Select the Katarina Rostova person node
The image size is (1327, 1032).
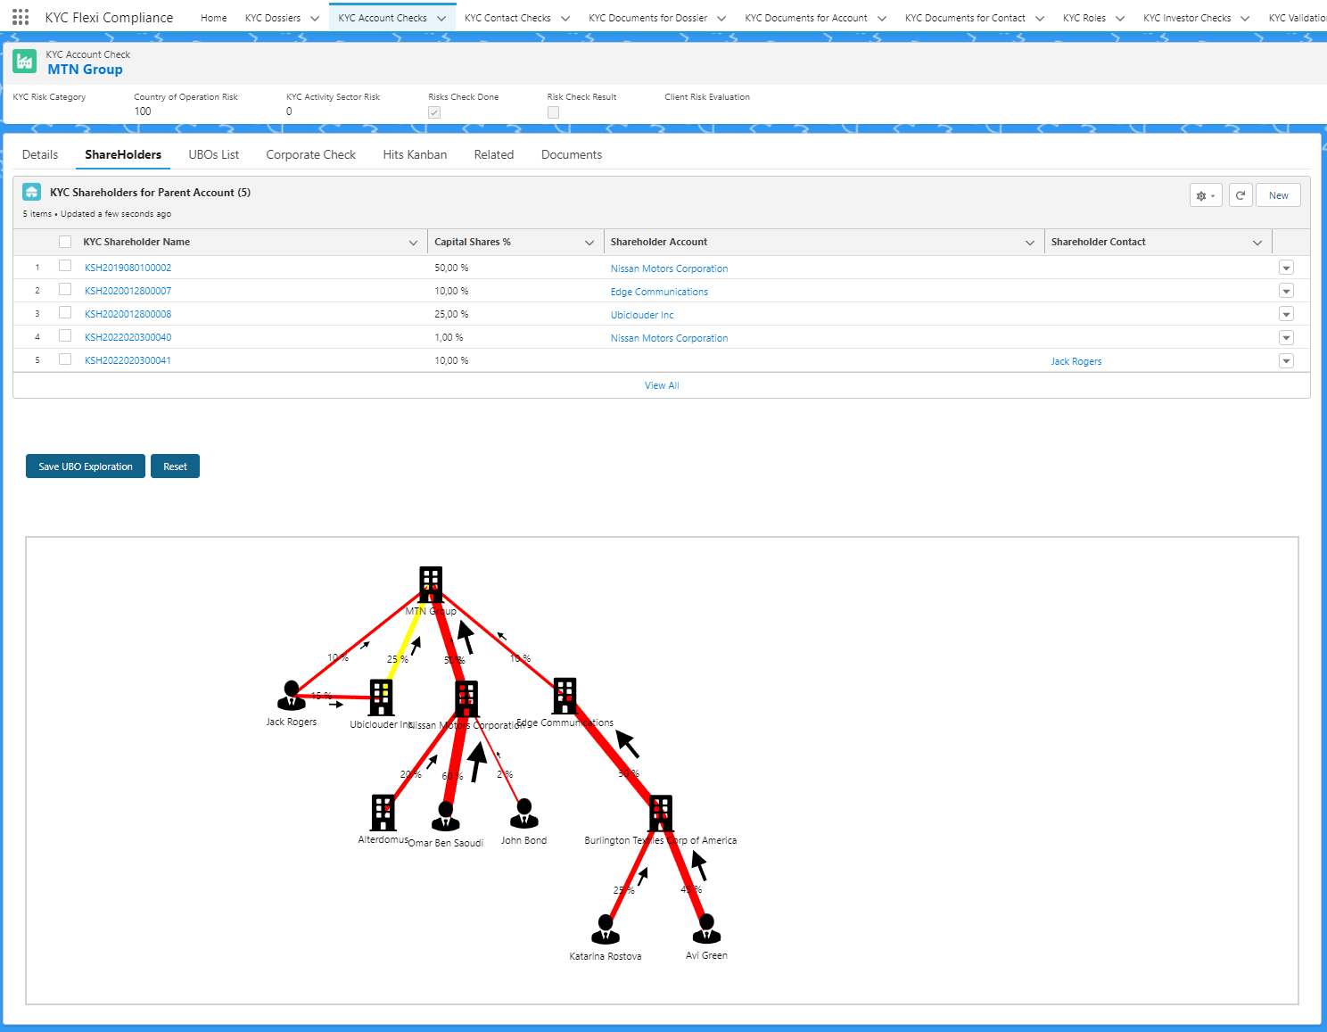[x=606, y=929]
